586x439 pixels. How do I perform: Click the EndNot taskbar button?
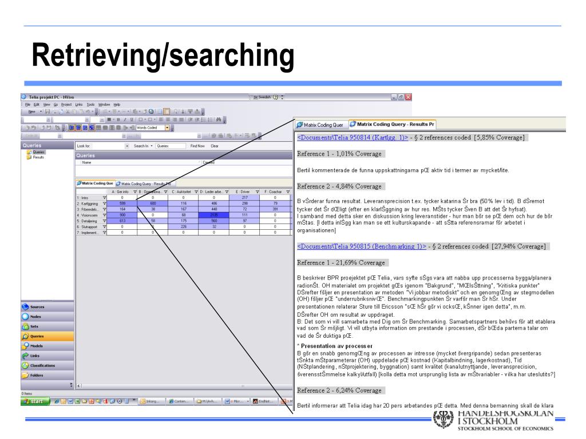point(265,401)
